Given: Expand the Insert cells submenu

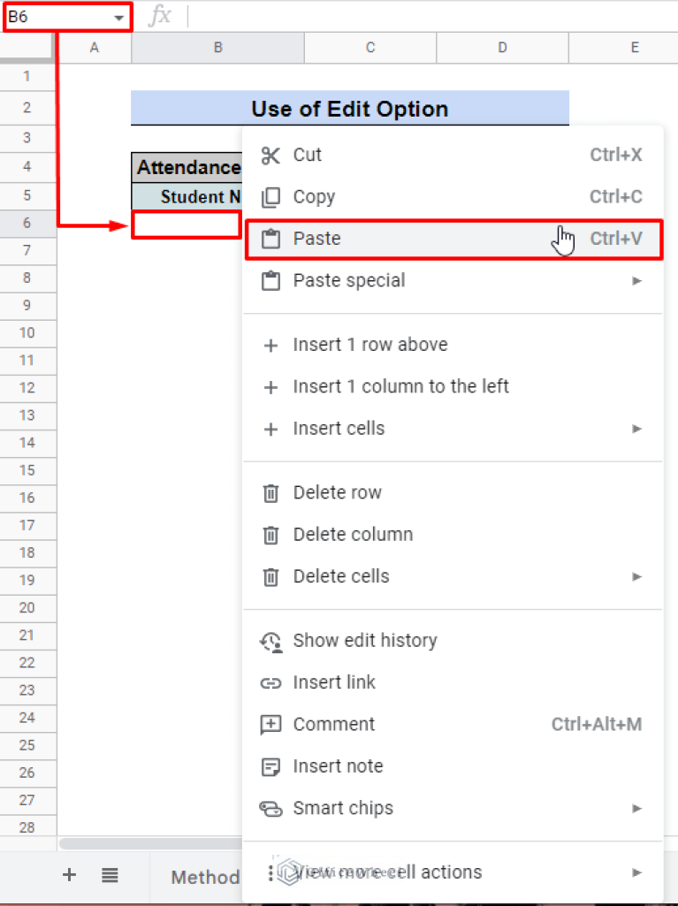Looking at the screenshot, I should point(637,429).
